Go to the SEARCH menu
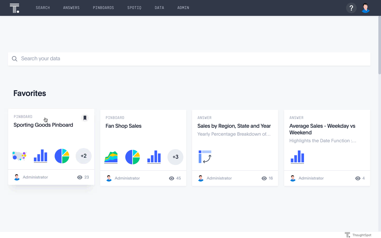Viewport: 381px width, 238px height. coord(43,8)
